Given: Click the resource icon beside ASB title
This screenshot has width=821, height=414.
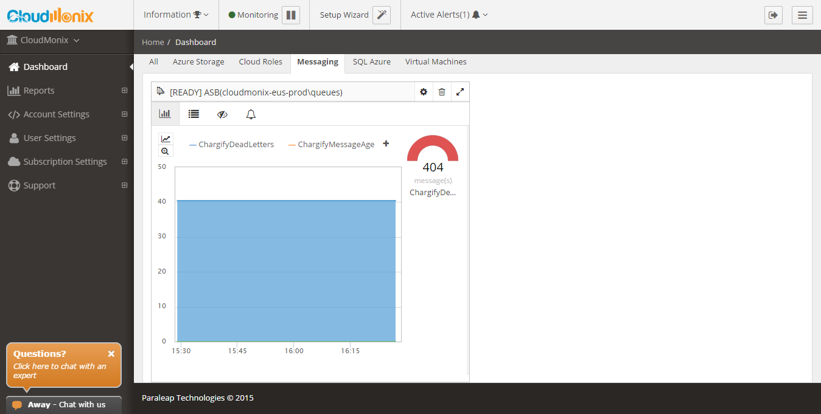Looking at the screenshot, I should click(x=161, y=91).
